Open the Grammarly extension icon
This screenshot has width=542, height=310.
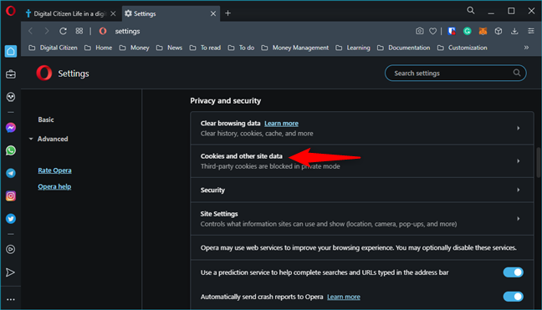point(468,31)
